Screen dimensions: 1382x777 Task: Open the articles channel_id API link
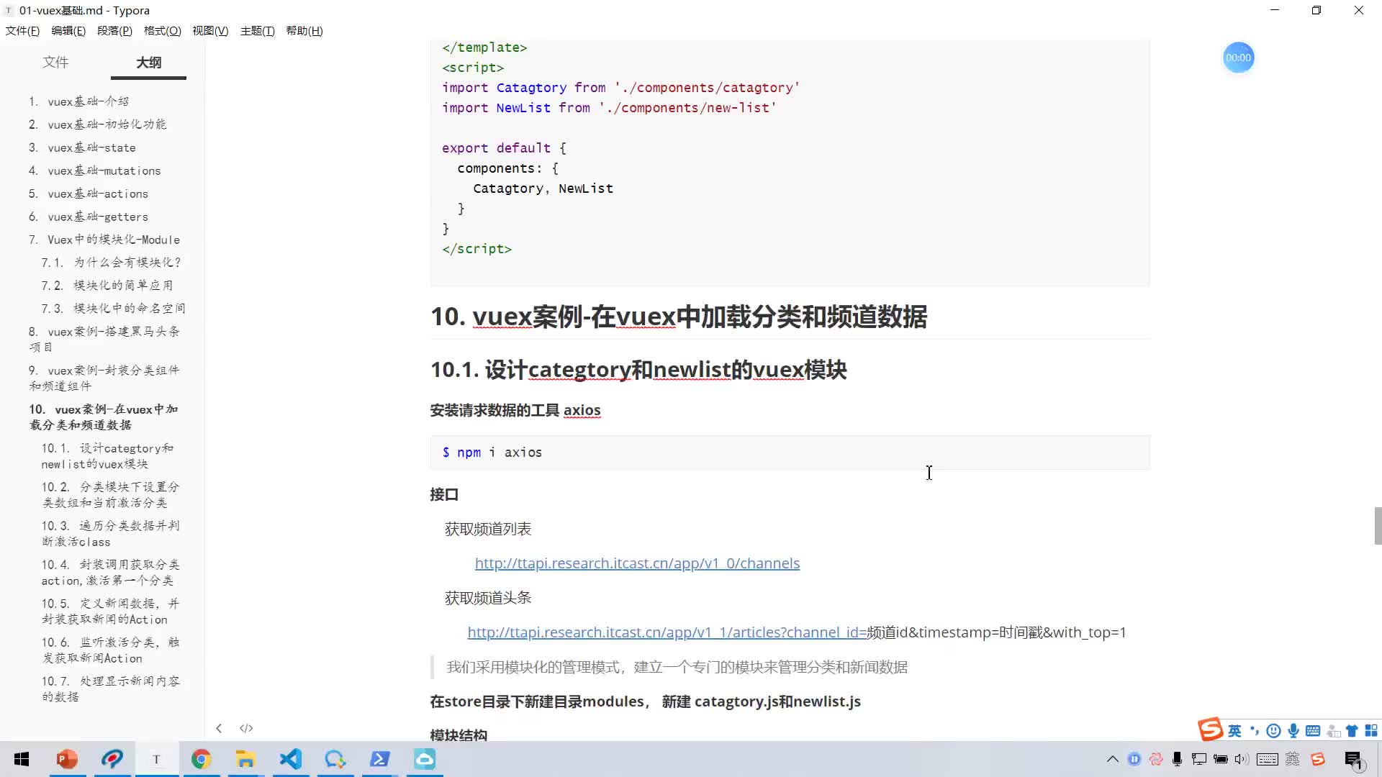[x=667, y=632]
